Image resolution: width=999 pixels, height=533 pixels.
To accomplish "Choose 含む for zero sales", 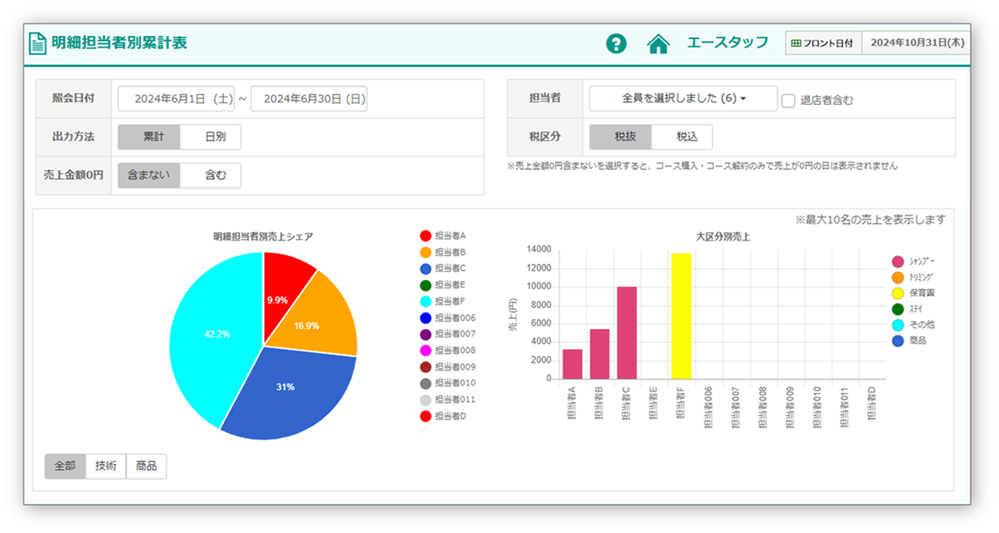I will [x=211, y=176].
